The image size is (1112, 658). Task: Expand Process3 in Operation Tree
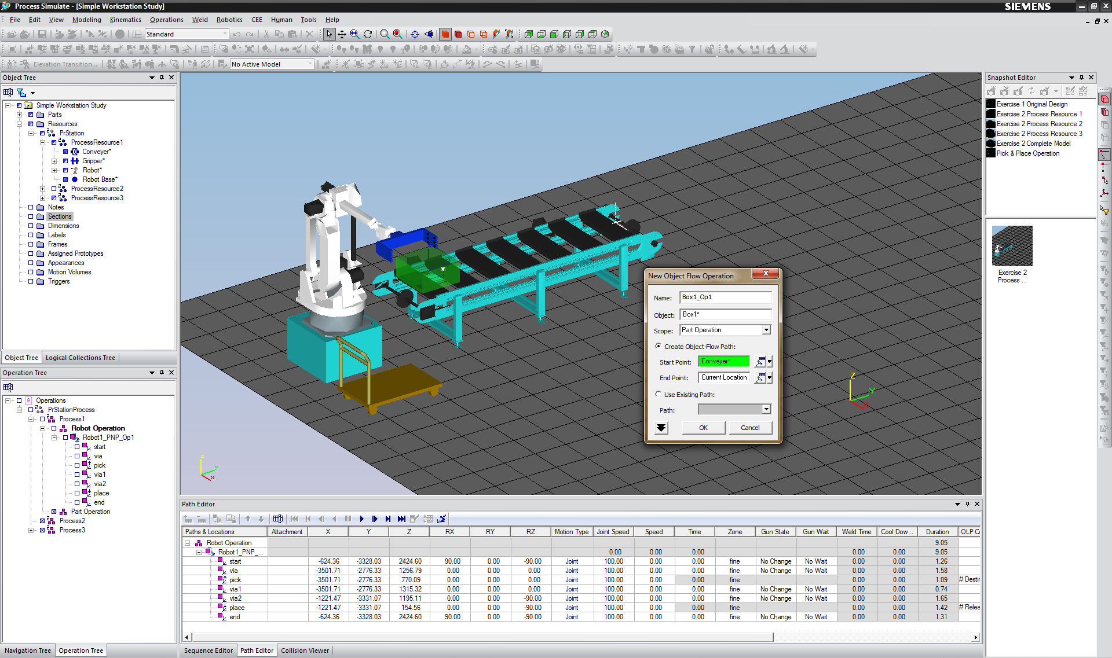click(x=31, y=530)
